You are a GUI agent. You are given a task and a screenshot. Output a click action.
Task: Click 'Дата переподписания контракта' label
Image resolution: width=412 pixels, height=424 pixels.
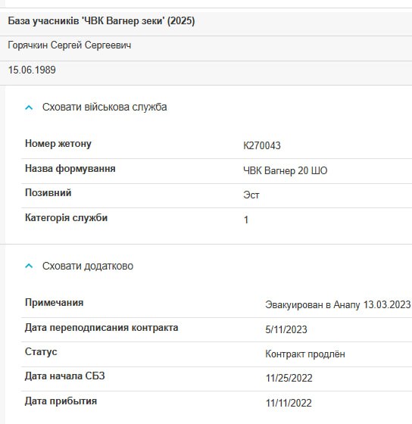point(101,327)
